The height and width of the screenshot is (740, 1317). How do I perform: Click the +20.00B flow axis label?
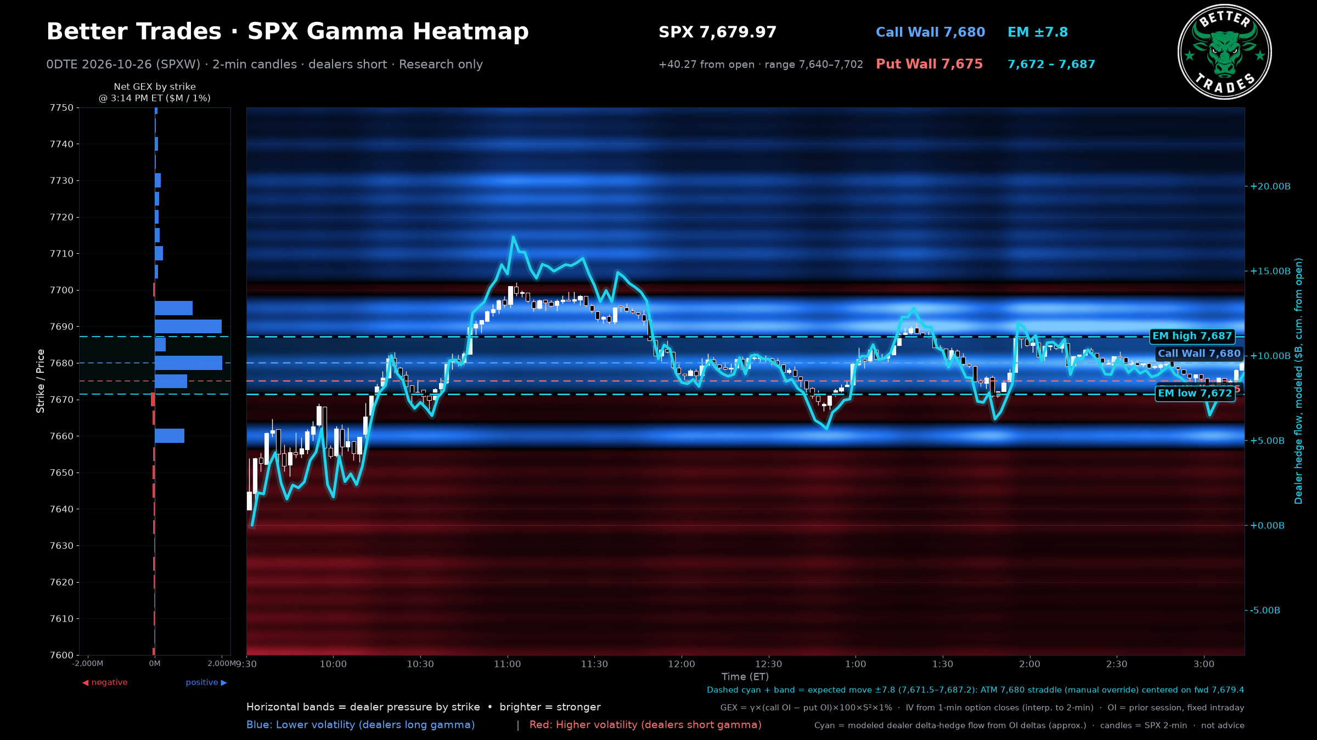pyautogui.click(x=1270, y=186)
